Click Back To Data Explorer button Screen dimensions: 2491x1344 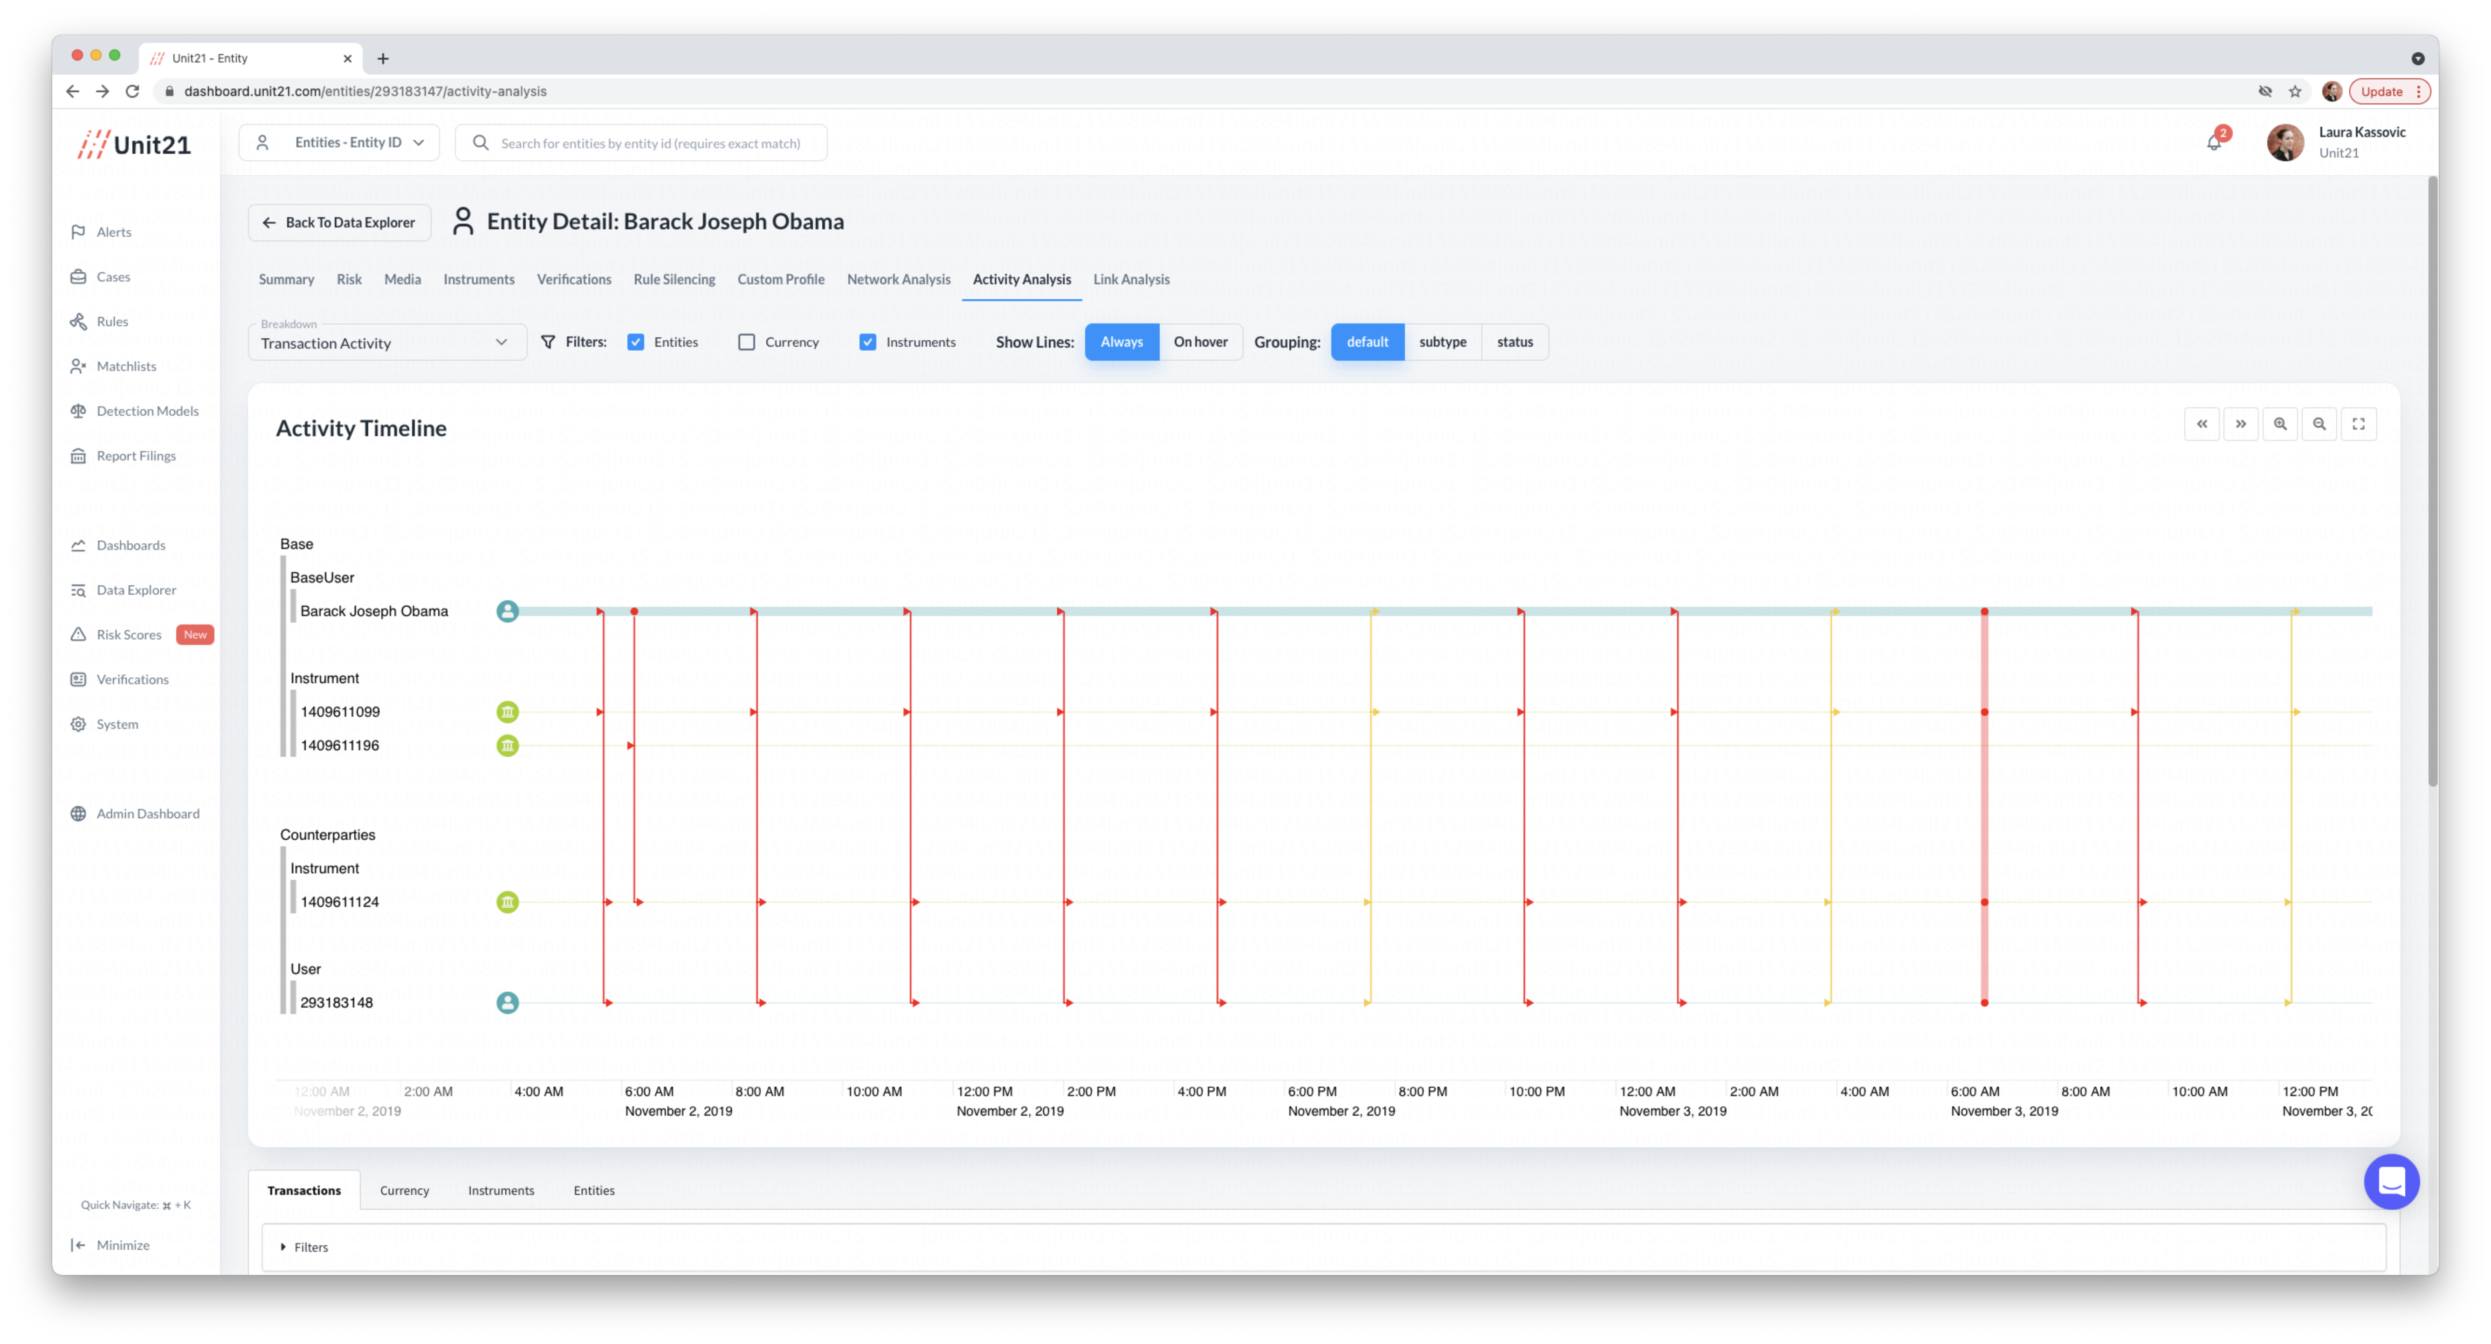[339, 222]
